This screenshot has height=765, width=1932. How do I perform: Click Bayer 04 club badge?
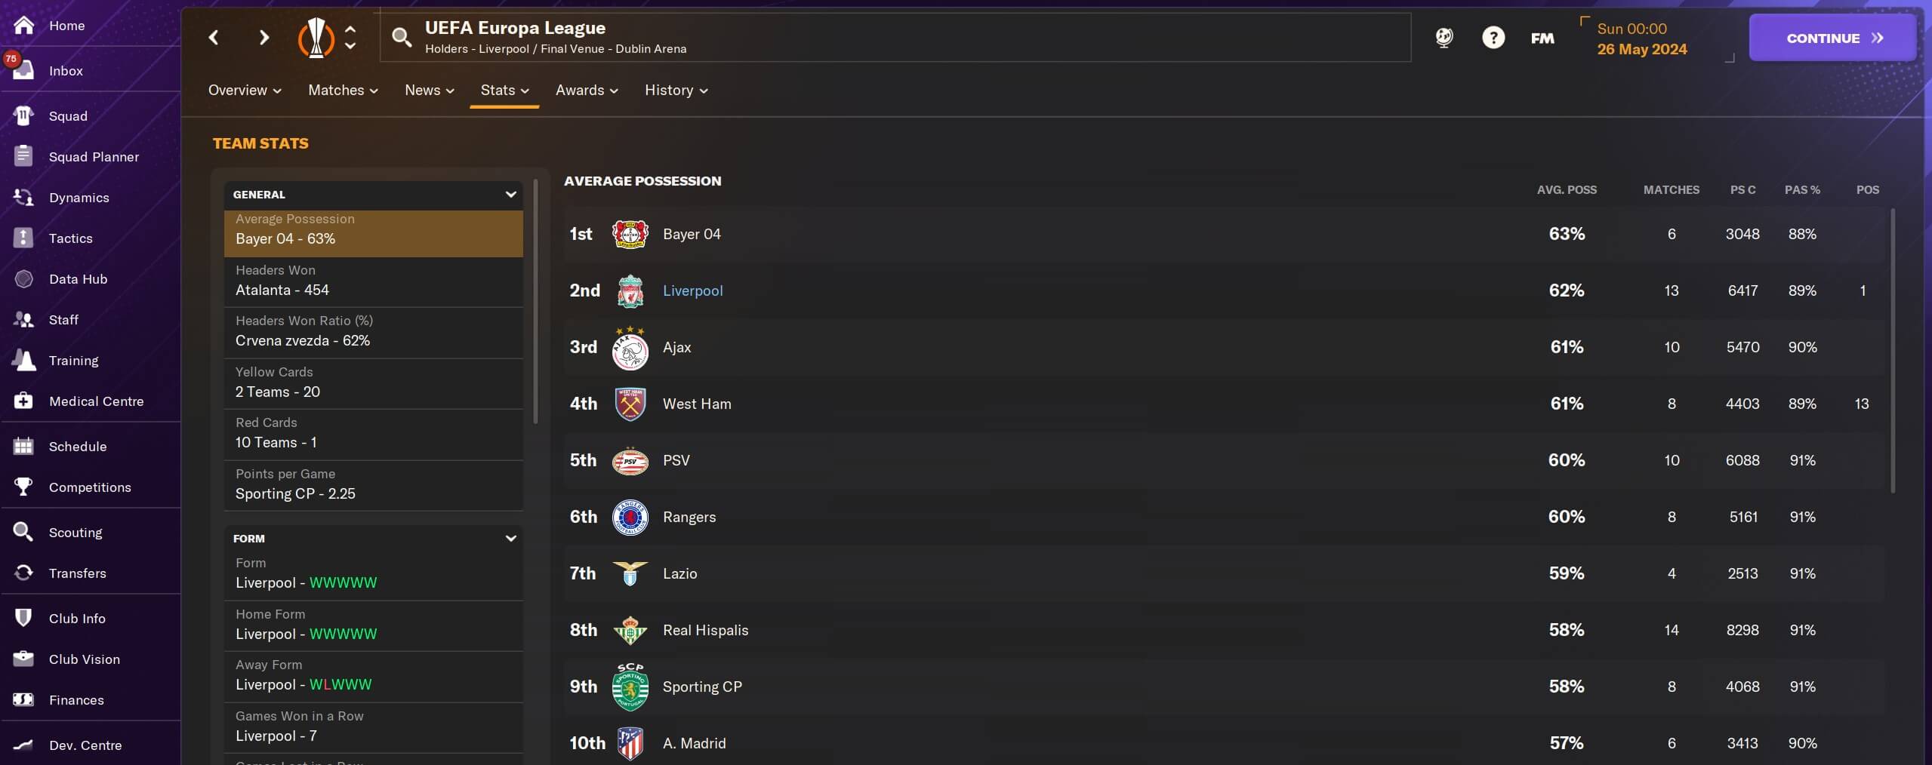pyautogui.click(x=630, y=234)
